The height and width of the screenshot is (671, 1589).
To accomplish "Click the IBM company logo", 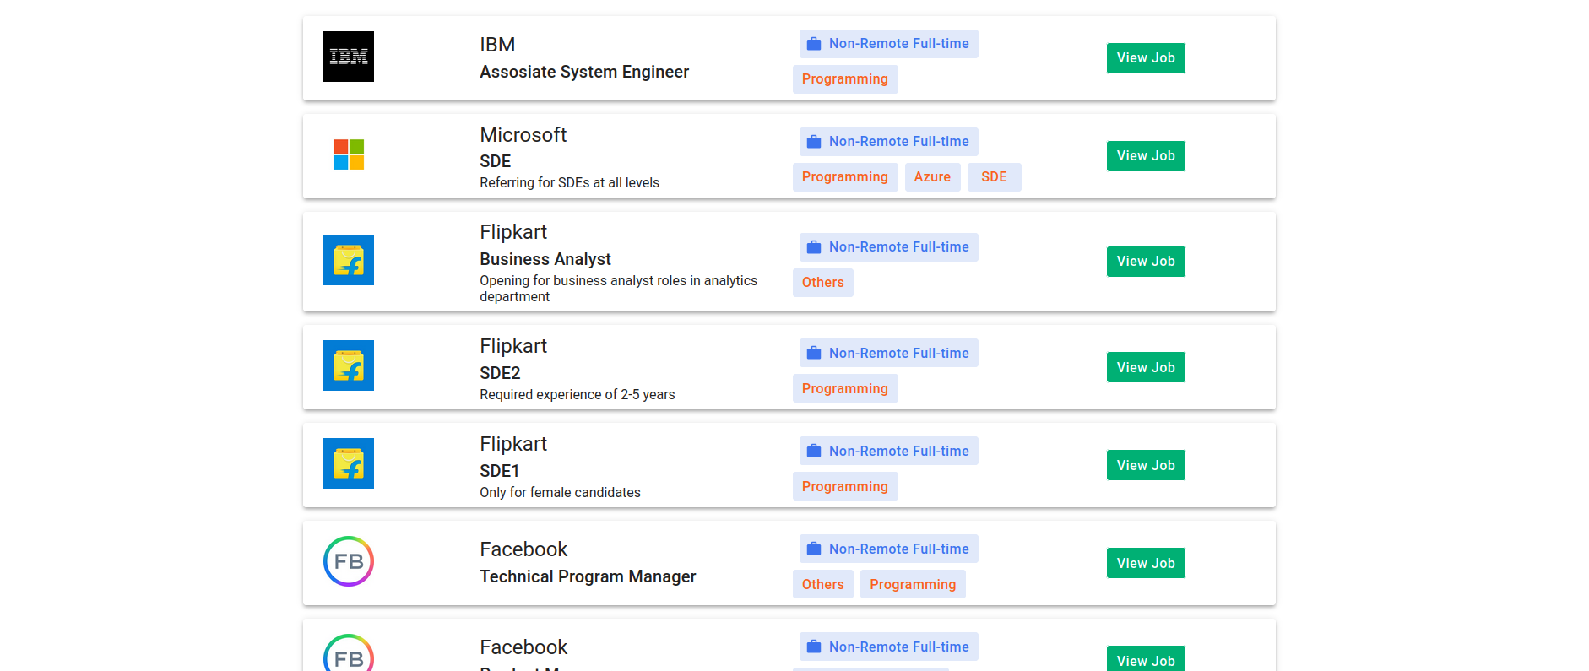I will click(x=348, y=57).
